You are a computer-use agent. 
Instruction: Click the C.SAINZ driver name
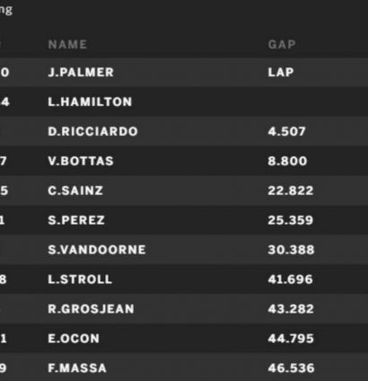(75, 190)
